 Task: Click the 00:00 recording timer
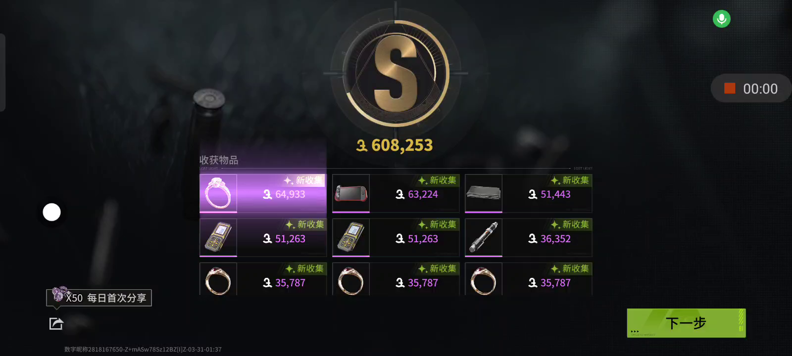[x=760, y=89]
